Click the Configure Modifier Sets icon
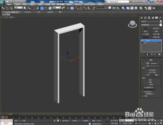The image size is (163, 125). pos(159,54)
